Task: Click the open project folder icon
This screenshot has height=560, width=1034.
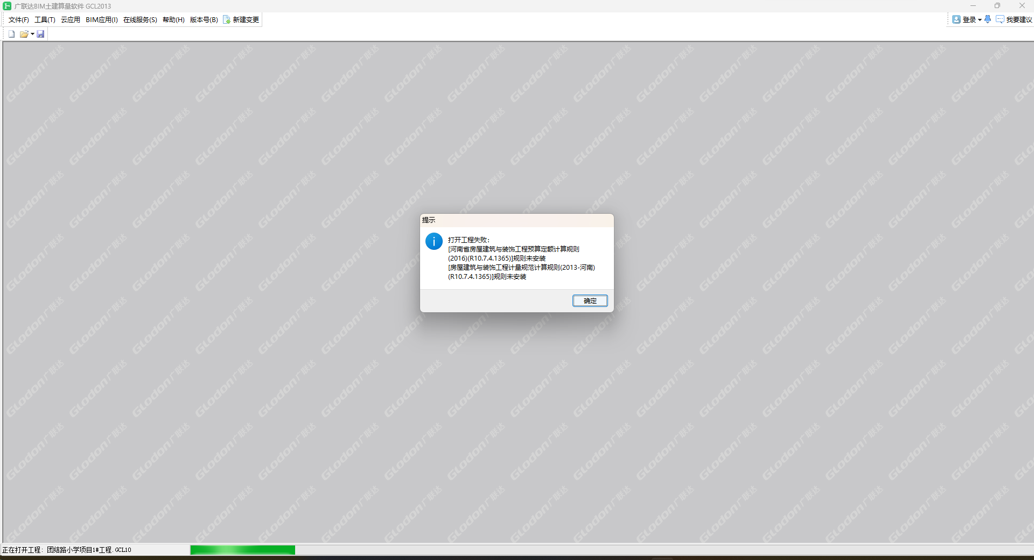Action: click(24, 34)
